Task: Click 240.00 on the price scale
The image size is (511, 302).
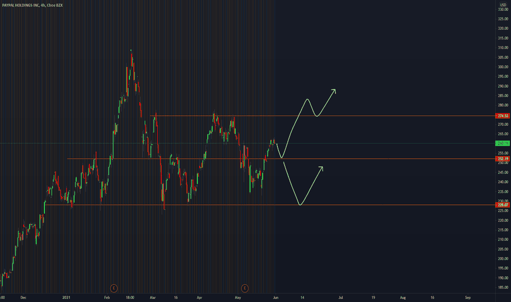Action: pos(503,182)
